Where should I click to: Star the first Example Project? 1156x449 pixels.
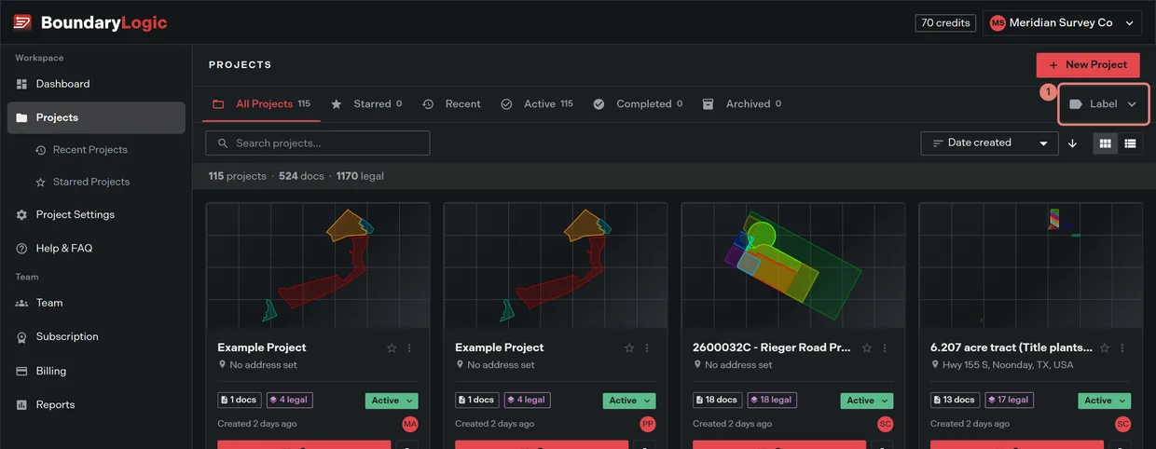(x=392, y=348)
